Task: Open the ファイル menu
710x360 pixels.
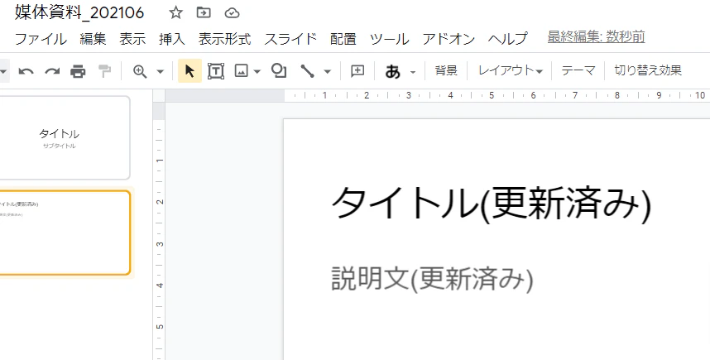Action: (x=41, y=39)
